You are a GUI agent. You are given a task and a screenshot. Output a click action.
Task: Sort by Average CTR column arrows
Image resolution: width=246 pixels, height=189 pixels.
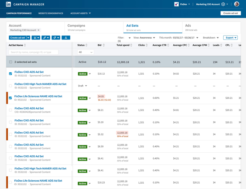point(168,45)
